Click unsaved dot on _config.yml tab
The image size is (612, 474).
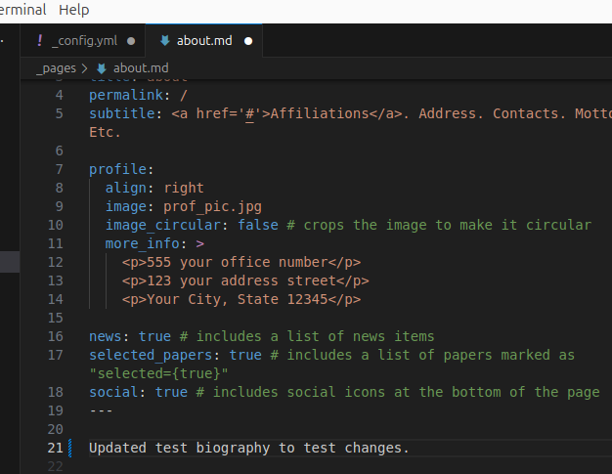click(131, 41)
